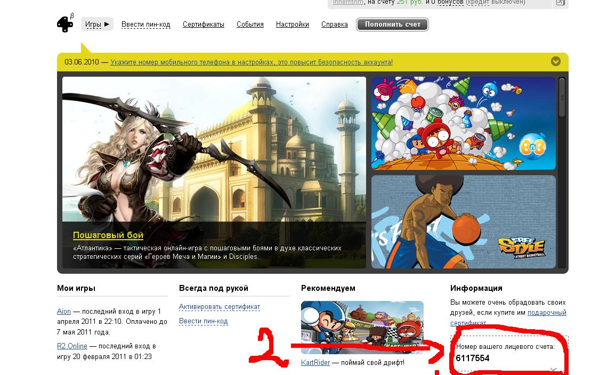Click the date 03.06.2010 in the notice bar
Screen dimensions: 591x375
click(82, 62)
